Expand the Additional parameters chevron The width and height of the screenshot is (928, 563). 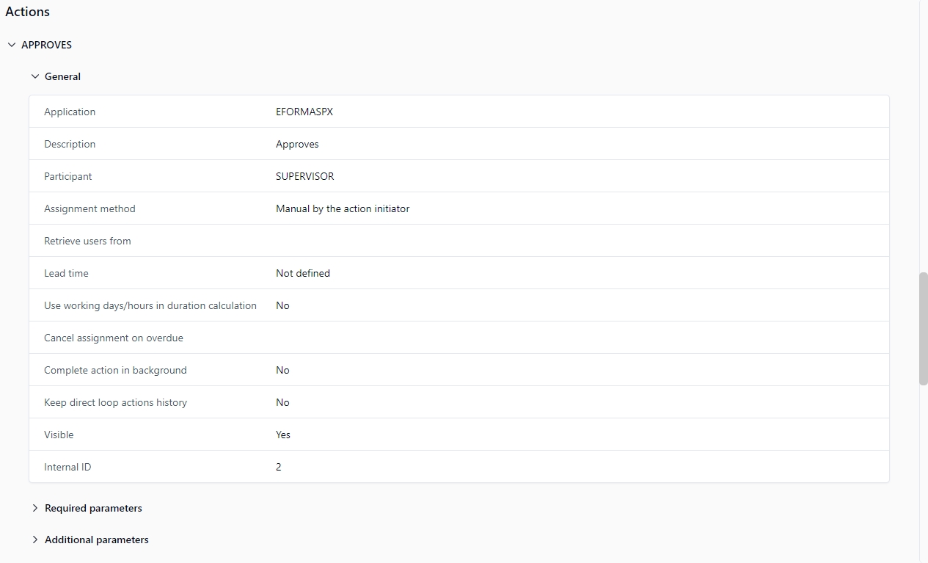pos(34,540)
